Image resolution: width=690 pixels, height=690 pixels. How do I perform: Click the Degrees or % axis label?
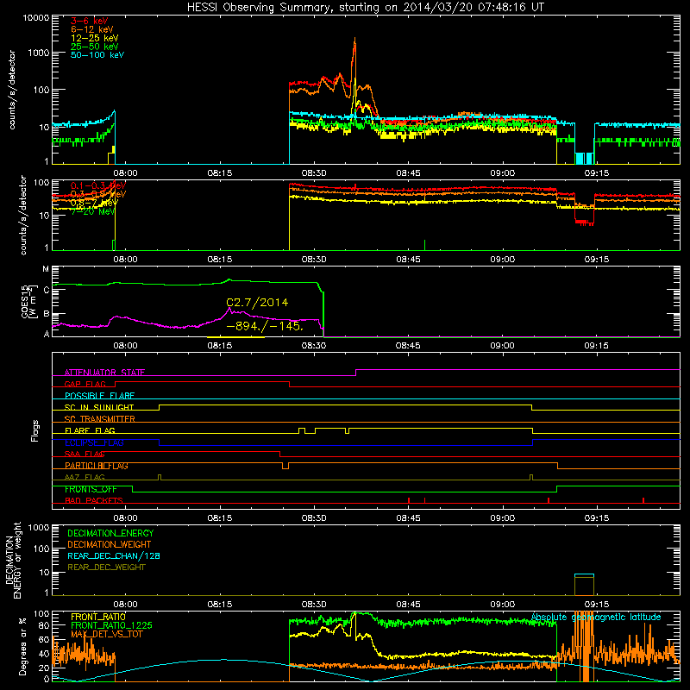pyautogui.click(x=22, y=646)
